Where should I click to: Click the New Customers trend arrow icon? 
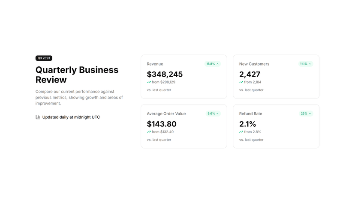point(241,82)
